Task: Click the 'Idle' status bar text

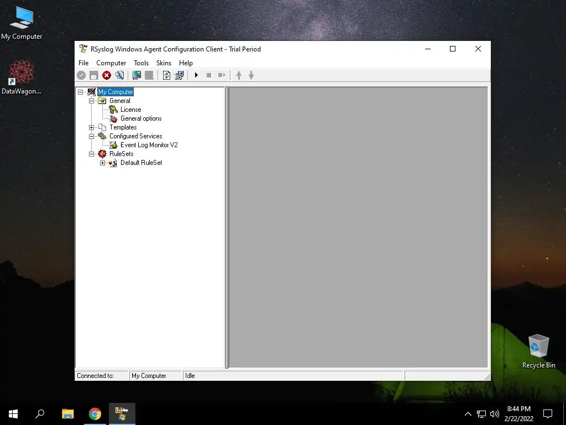Action: pos(190,376)
